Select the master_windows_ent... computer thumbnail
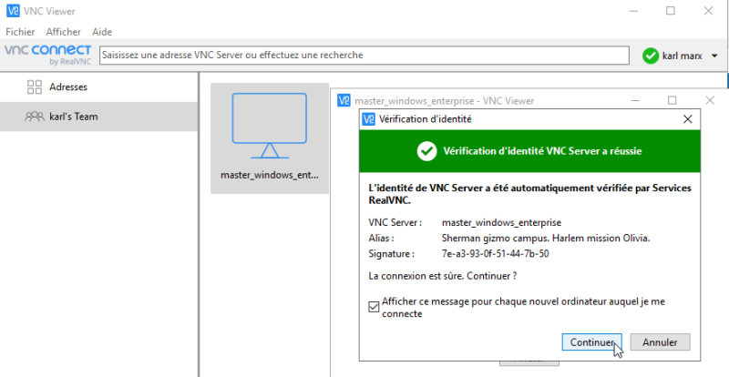Screen dimensions: 729x377 (x=270, y=138)
